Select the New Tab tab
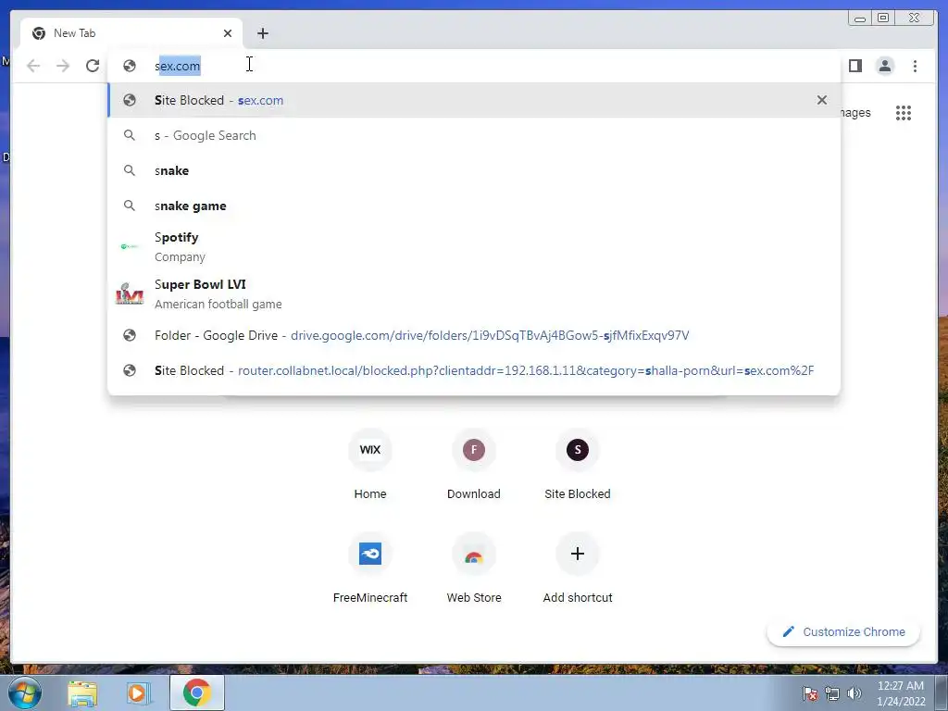 click(131, 33)
